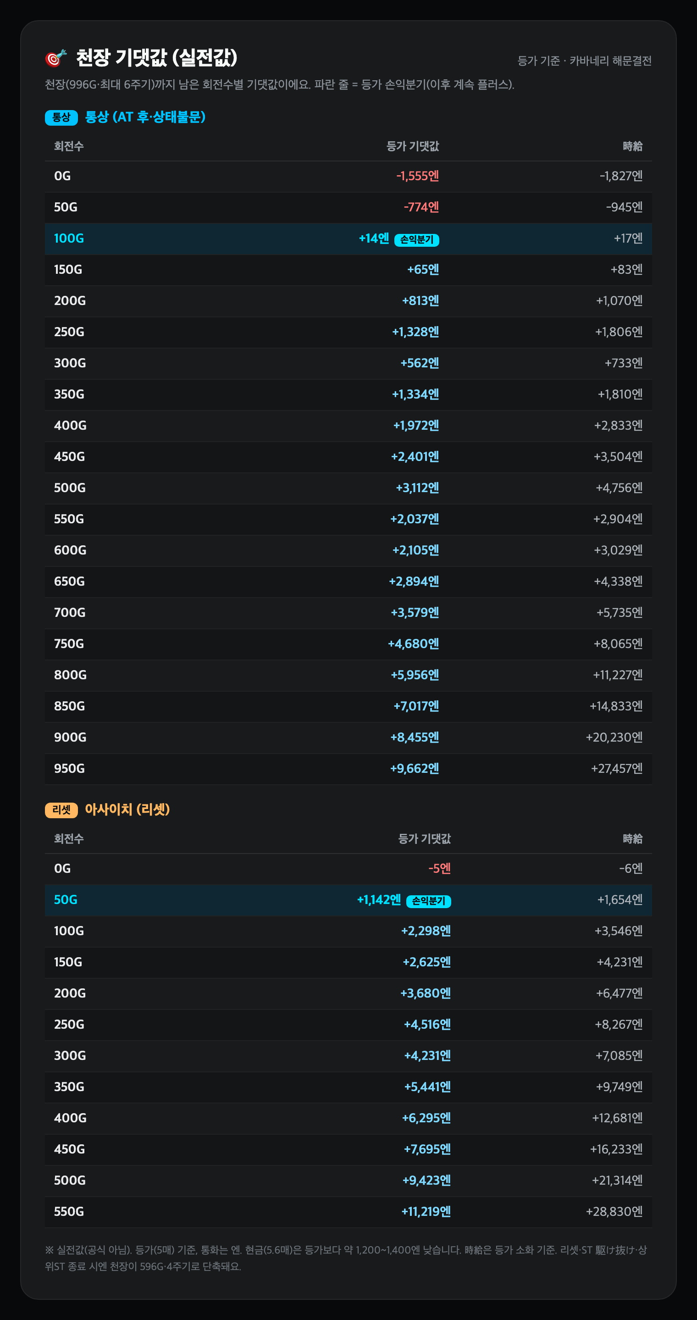The width and height of the screenshot is (697, 1320).
Task: Click the hourly value +4,756엔
Action: [619, 488]
